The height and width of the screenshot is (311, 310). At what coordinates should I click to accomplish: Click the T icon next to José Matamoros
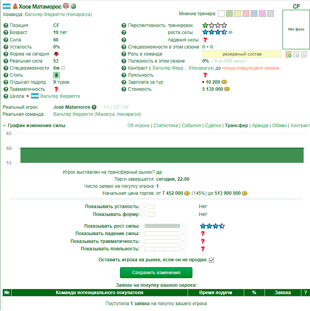pyautogui.click(x=94, y=107)
